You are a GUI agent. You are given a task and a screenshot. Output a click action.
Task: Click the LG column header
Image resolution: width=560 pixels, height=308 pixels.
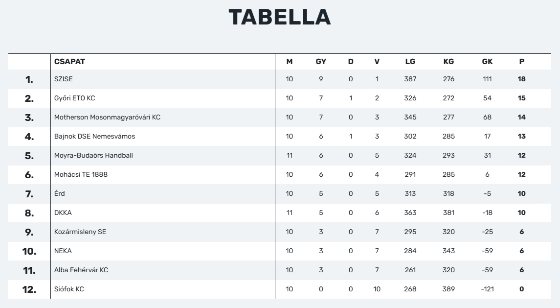click(x=410, y=62)
